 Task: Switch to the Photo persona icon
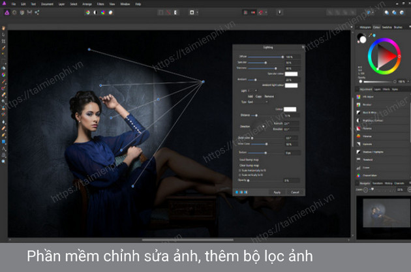tap(7, 12)
